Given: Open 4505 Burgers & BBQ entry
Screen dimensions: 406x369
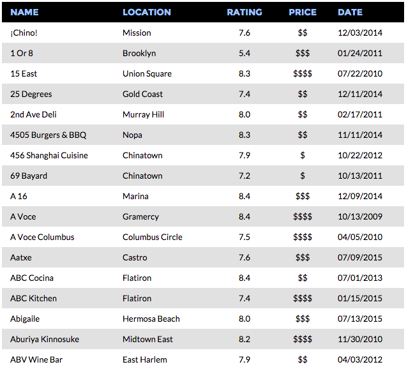Looking at the screenshot, I should [x=48, y=135].
